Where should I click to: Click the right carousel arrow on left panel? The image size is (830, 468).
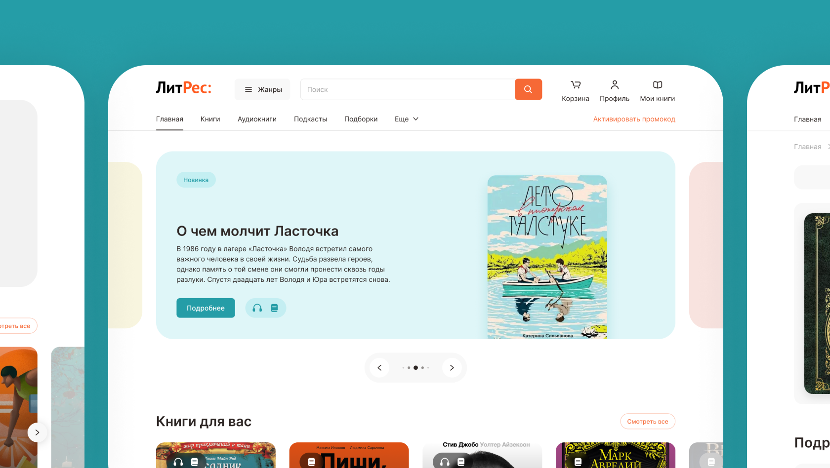(37, 432)
